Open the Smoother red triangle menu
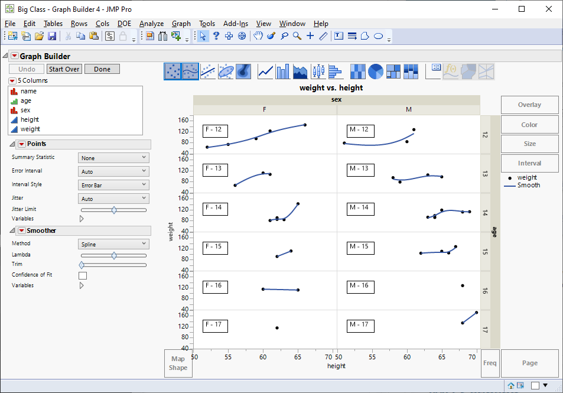This screenshot has width=563, height=393. coord(21,230)
